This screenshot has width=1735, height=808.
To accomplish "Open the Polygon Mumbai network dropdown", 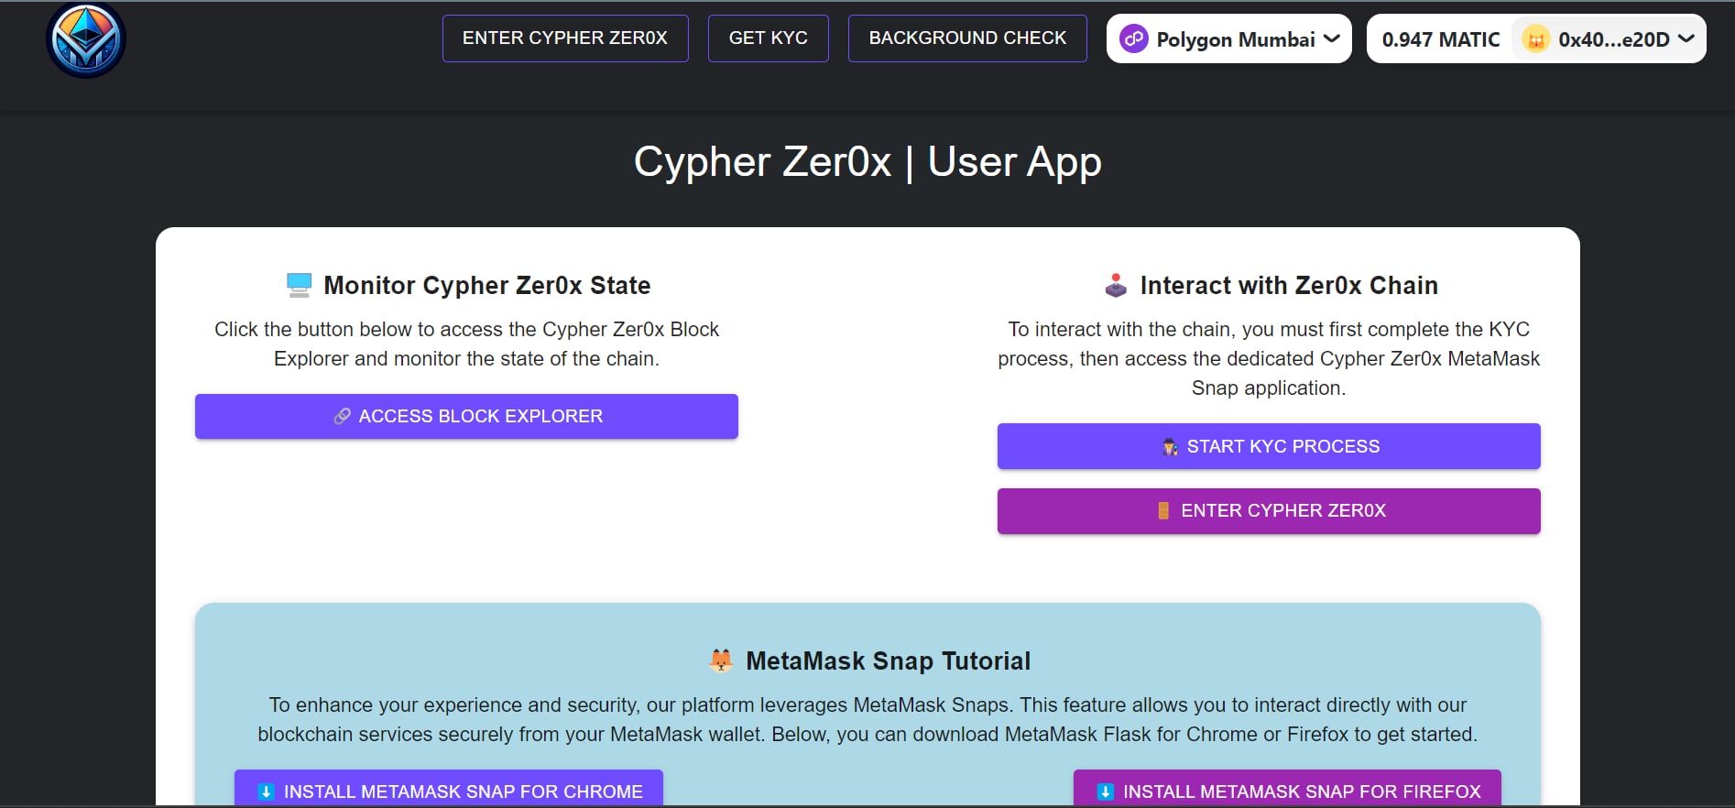I will coord(1229,39).
